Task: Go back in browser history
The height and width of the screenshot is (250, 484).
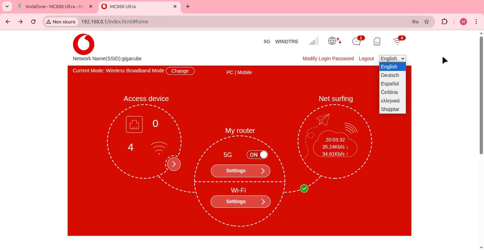Action: click(8, 22)
